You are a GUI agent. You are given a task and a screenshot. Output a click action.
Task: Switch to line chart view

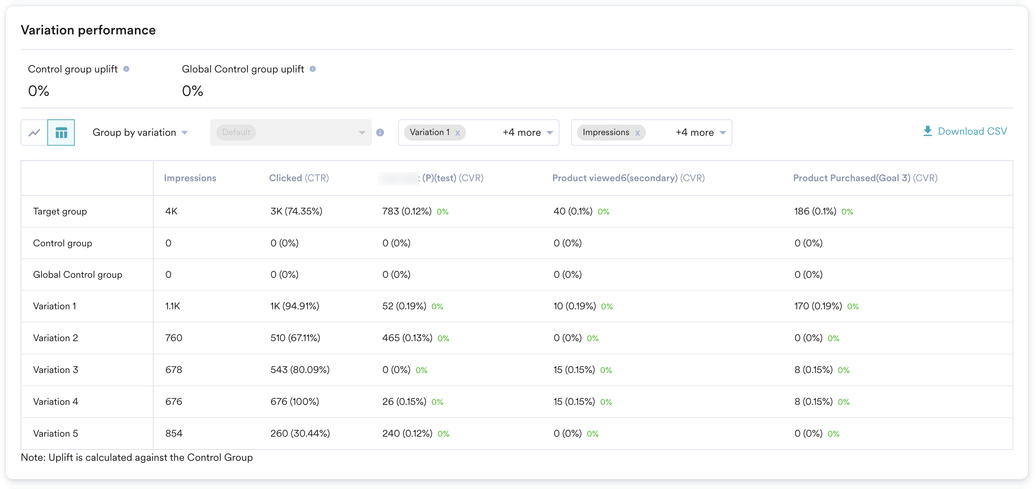[34, 132]
